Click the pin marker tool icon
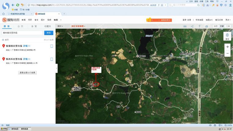 point(199,26)
